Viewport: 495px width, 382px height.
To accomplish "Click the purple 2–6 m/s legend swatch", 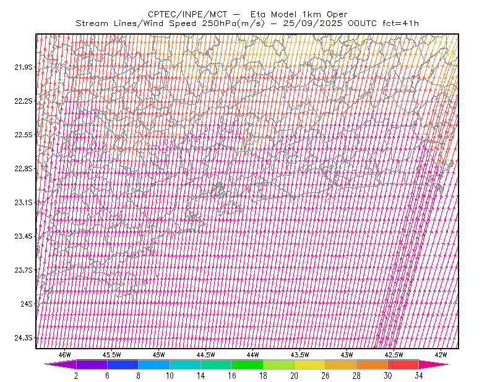I will point(92,364).
